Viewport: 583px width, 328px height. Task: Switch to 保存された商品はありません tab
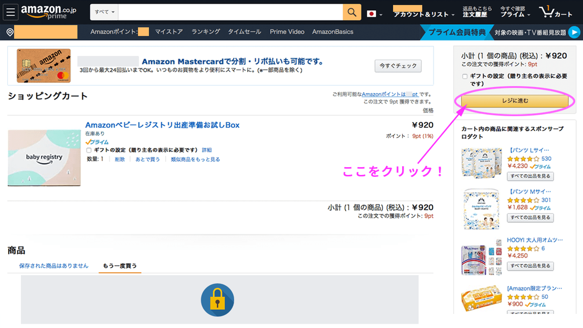[x=53, y=266]
